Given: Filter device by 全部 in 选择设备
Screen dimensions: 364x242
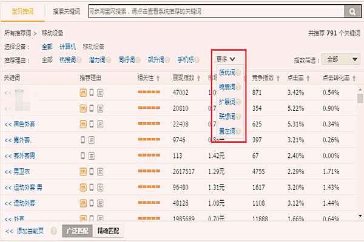Looking at the screenshot, I should tap(47, 47).
